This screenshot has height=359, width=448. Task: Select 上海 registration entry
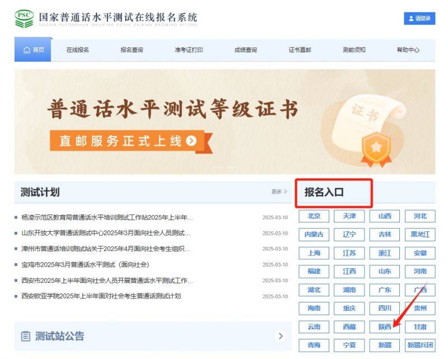tap(314, 253)
